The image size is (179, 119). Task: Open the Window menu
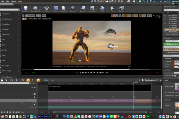pyautogui.click(x=13, y=1)
